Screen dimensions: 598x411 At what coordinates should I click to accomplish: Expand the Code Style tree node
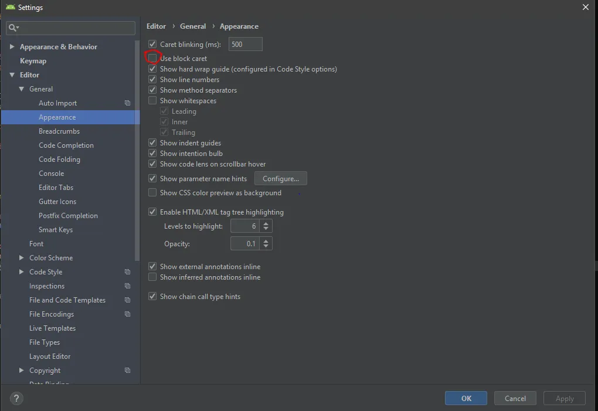[x=21, y=272]
